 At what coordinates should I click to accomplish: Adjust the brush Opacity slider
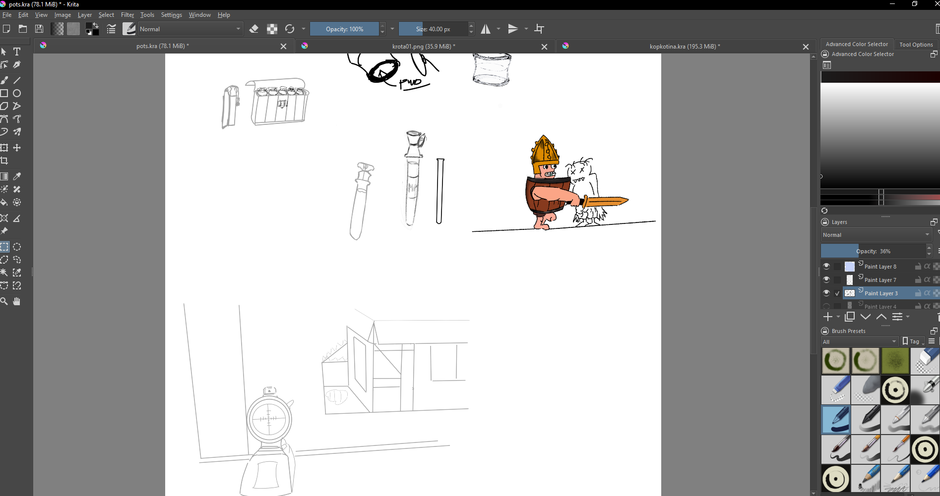344,29
